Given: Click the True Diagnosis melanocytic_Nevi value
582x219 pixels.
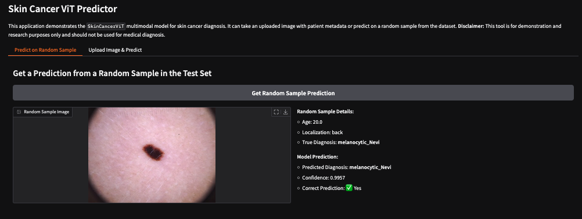Looking at the screenshot, I should (x=358, y=142).
